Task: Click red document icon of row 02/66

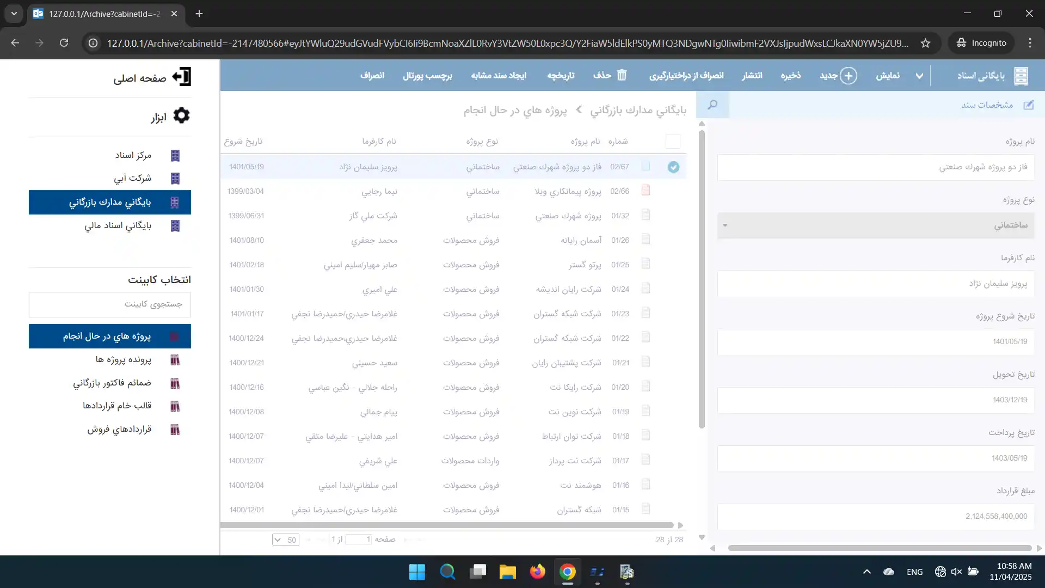Action: pyautogui.click(x=646, y=191)
